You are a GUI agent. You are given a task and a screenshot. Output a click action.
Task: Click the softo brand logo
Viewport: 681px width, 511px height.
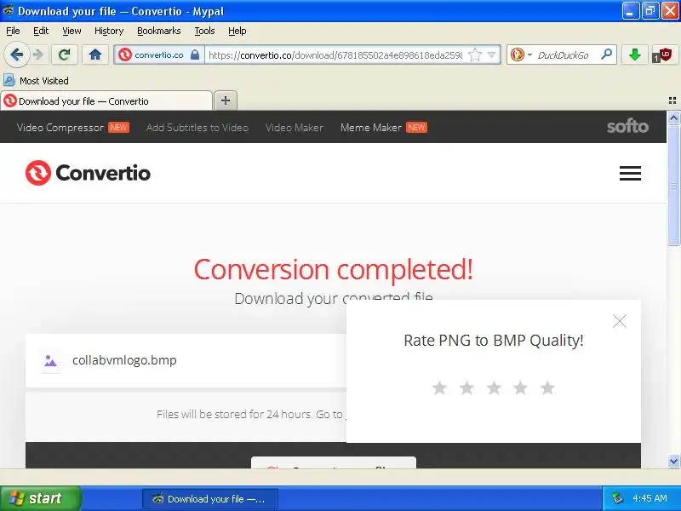pos(627,126)
